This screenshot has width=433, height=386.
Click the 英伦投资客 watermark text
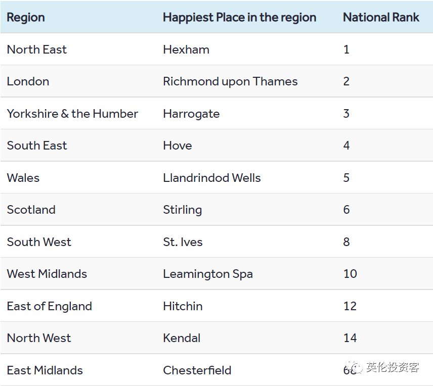pyautogui.click(x=393, y=367)
